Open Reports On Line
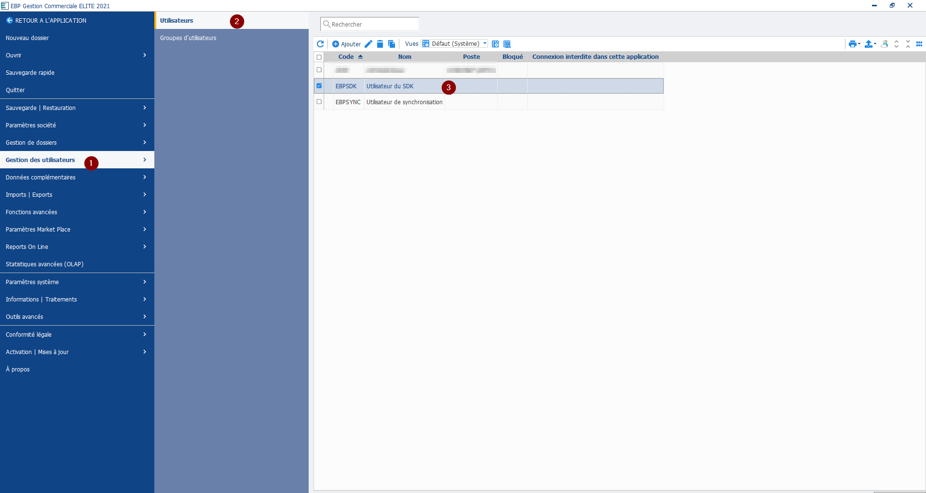 77,246
